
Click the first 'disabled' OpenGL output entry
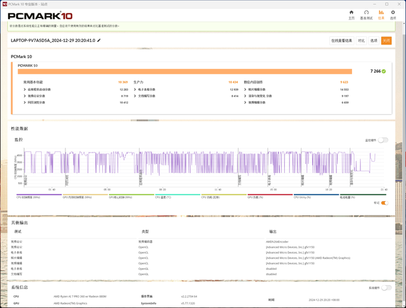(271, 269)
